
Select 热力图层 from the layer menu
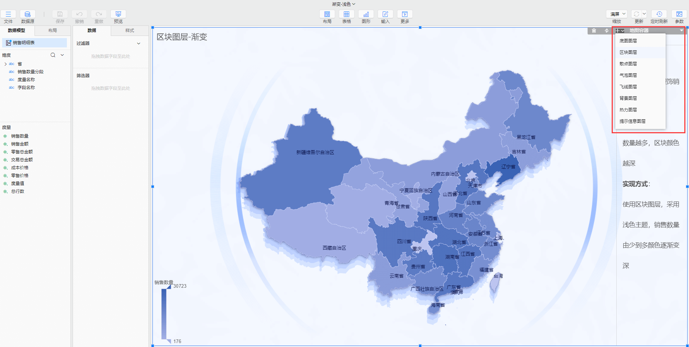click(628, 110)
